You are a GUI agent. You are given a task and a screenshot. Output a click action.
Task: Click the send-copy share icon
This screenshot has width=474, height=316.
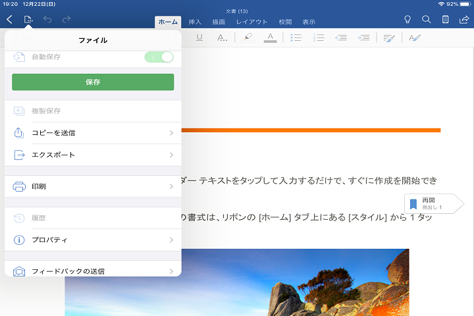[x=19, y=133]
